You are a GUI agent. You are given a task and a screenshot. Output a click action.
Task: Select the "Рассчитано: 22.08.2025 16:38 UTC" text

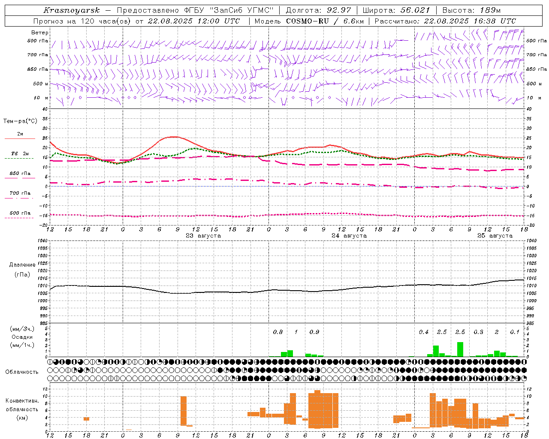(x=445, y=21)
